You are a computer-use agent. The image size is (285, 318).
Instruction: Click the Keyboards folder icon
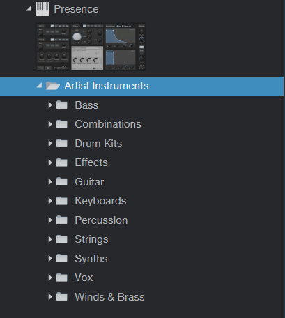click(62, 201)
